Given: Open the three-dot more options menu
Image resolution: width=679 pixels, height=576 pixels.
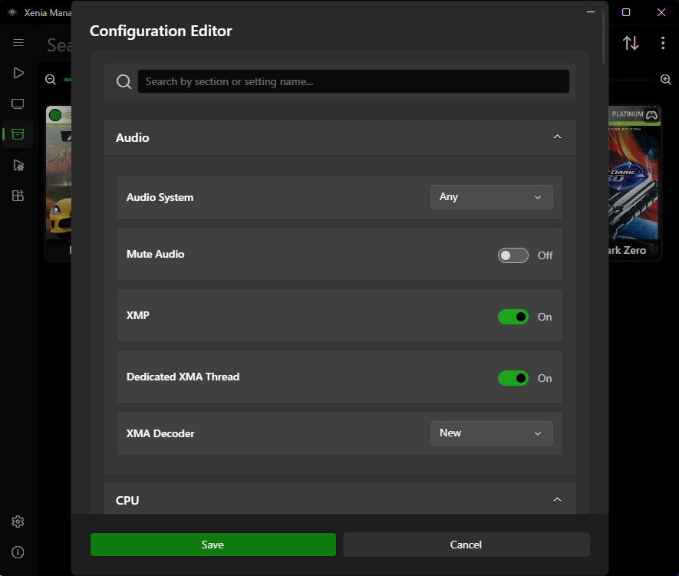Looking at the screenshot, I should click(x=663, y=43).
